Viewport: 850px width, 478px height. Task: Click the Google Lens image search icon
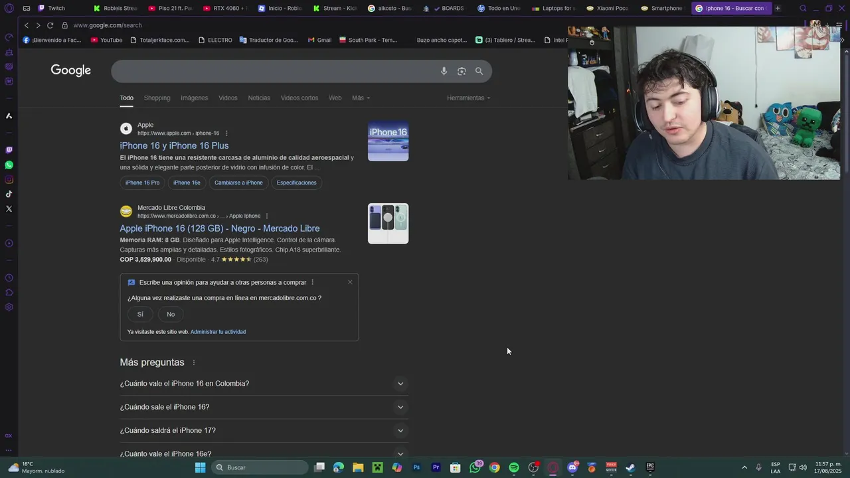pyautogui.click(x=462, y=71)
